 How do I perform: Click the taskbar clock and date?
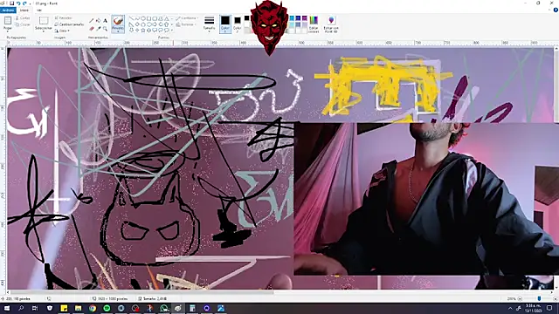pos(534,308)
